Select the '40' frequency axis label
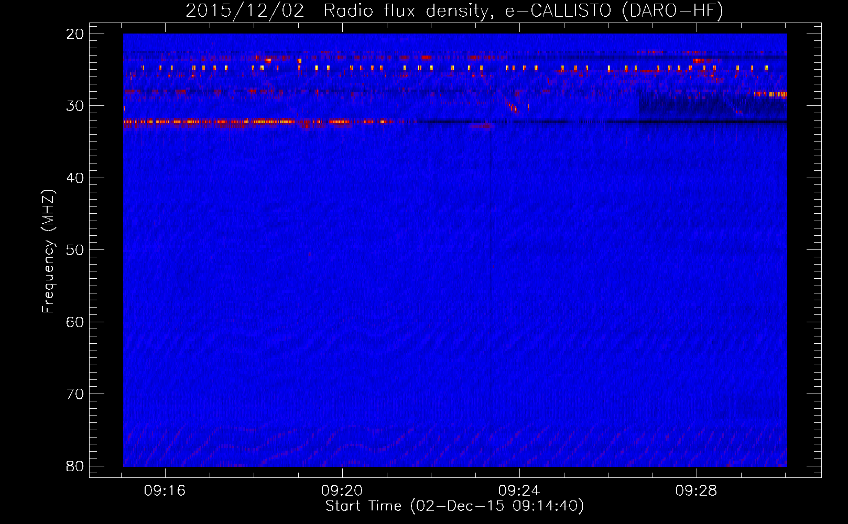 (75, 178)
